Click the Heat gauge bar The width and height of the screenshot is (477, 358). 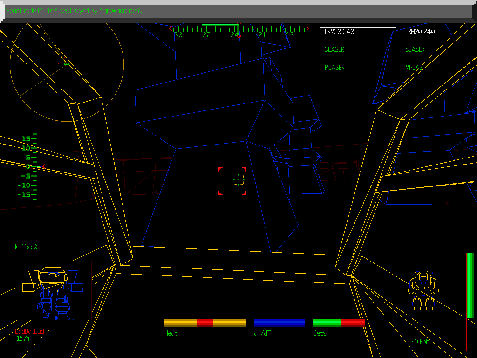[205, 323]
